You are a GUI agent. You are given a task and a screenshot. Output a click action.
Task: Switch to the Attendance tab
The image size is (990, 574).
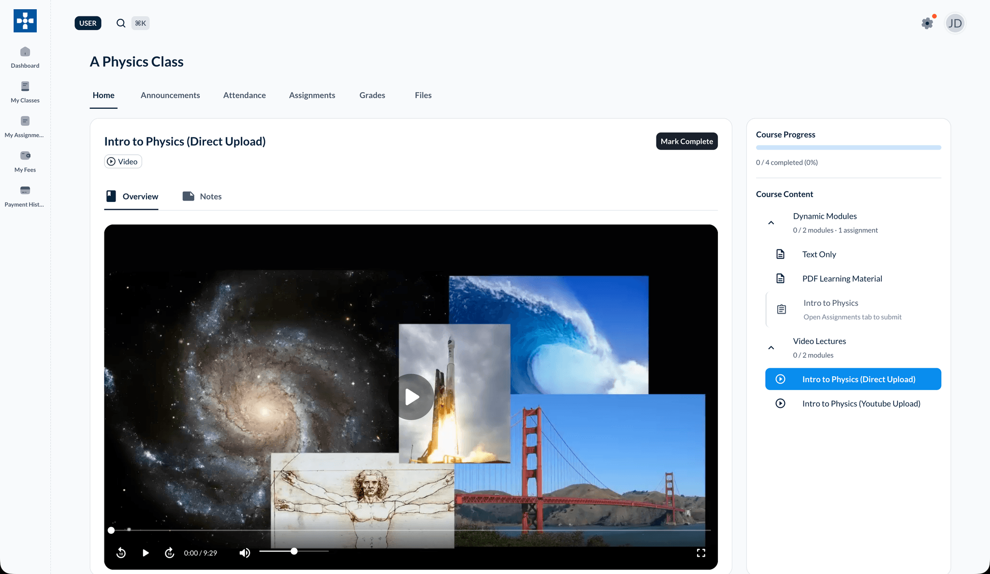point(245,95)
